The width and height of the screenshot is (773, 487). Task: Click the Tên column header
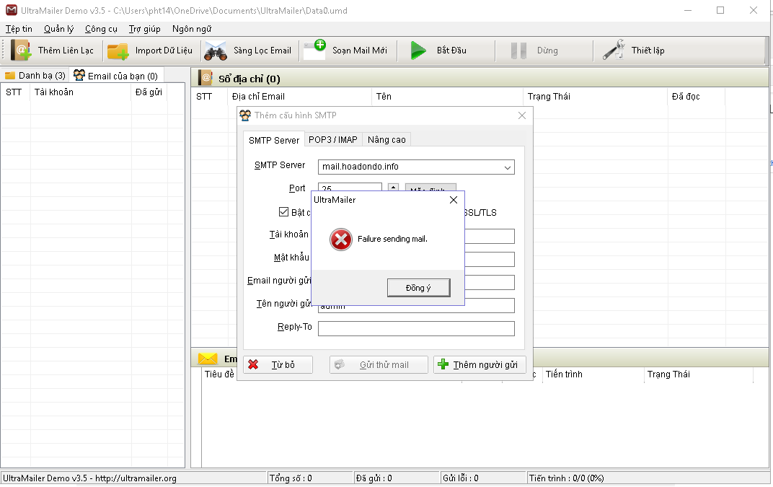(447, 96)
